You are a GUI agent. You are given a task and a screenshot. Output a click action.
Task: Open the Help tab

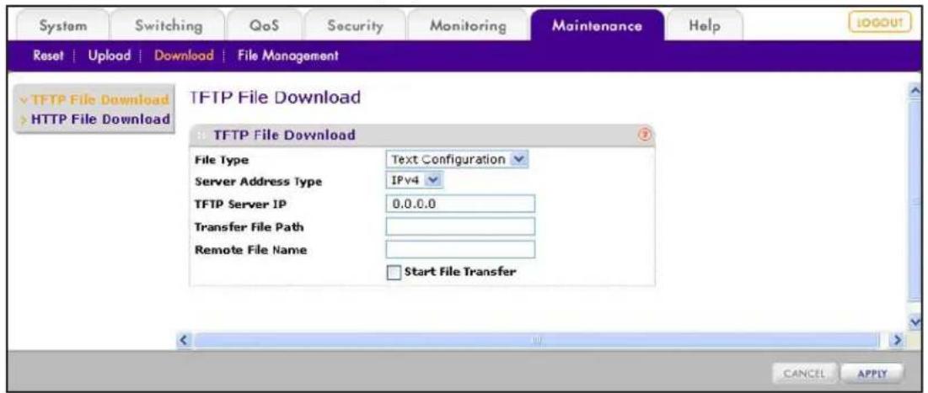pyautogui.click(x=705, y=26)
